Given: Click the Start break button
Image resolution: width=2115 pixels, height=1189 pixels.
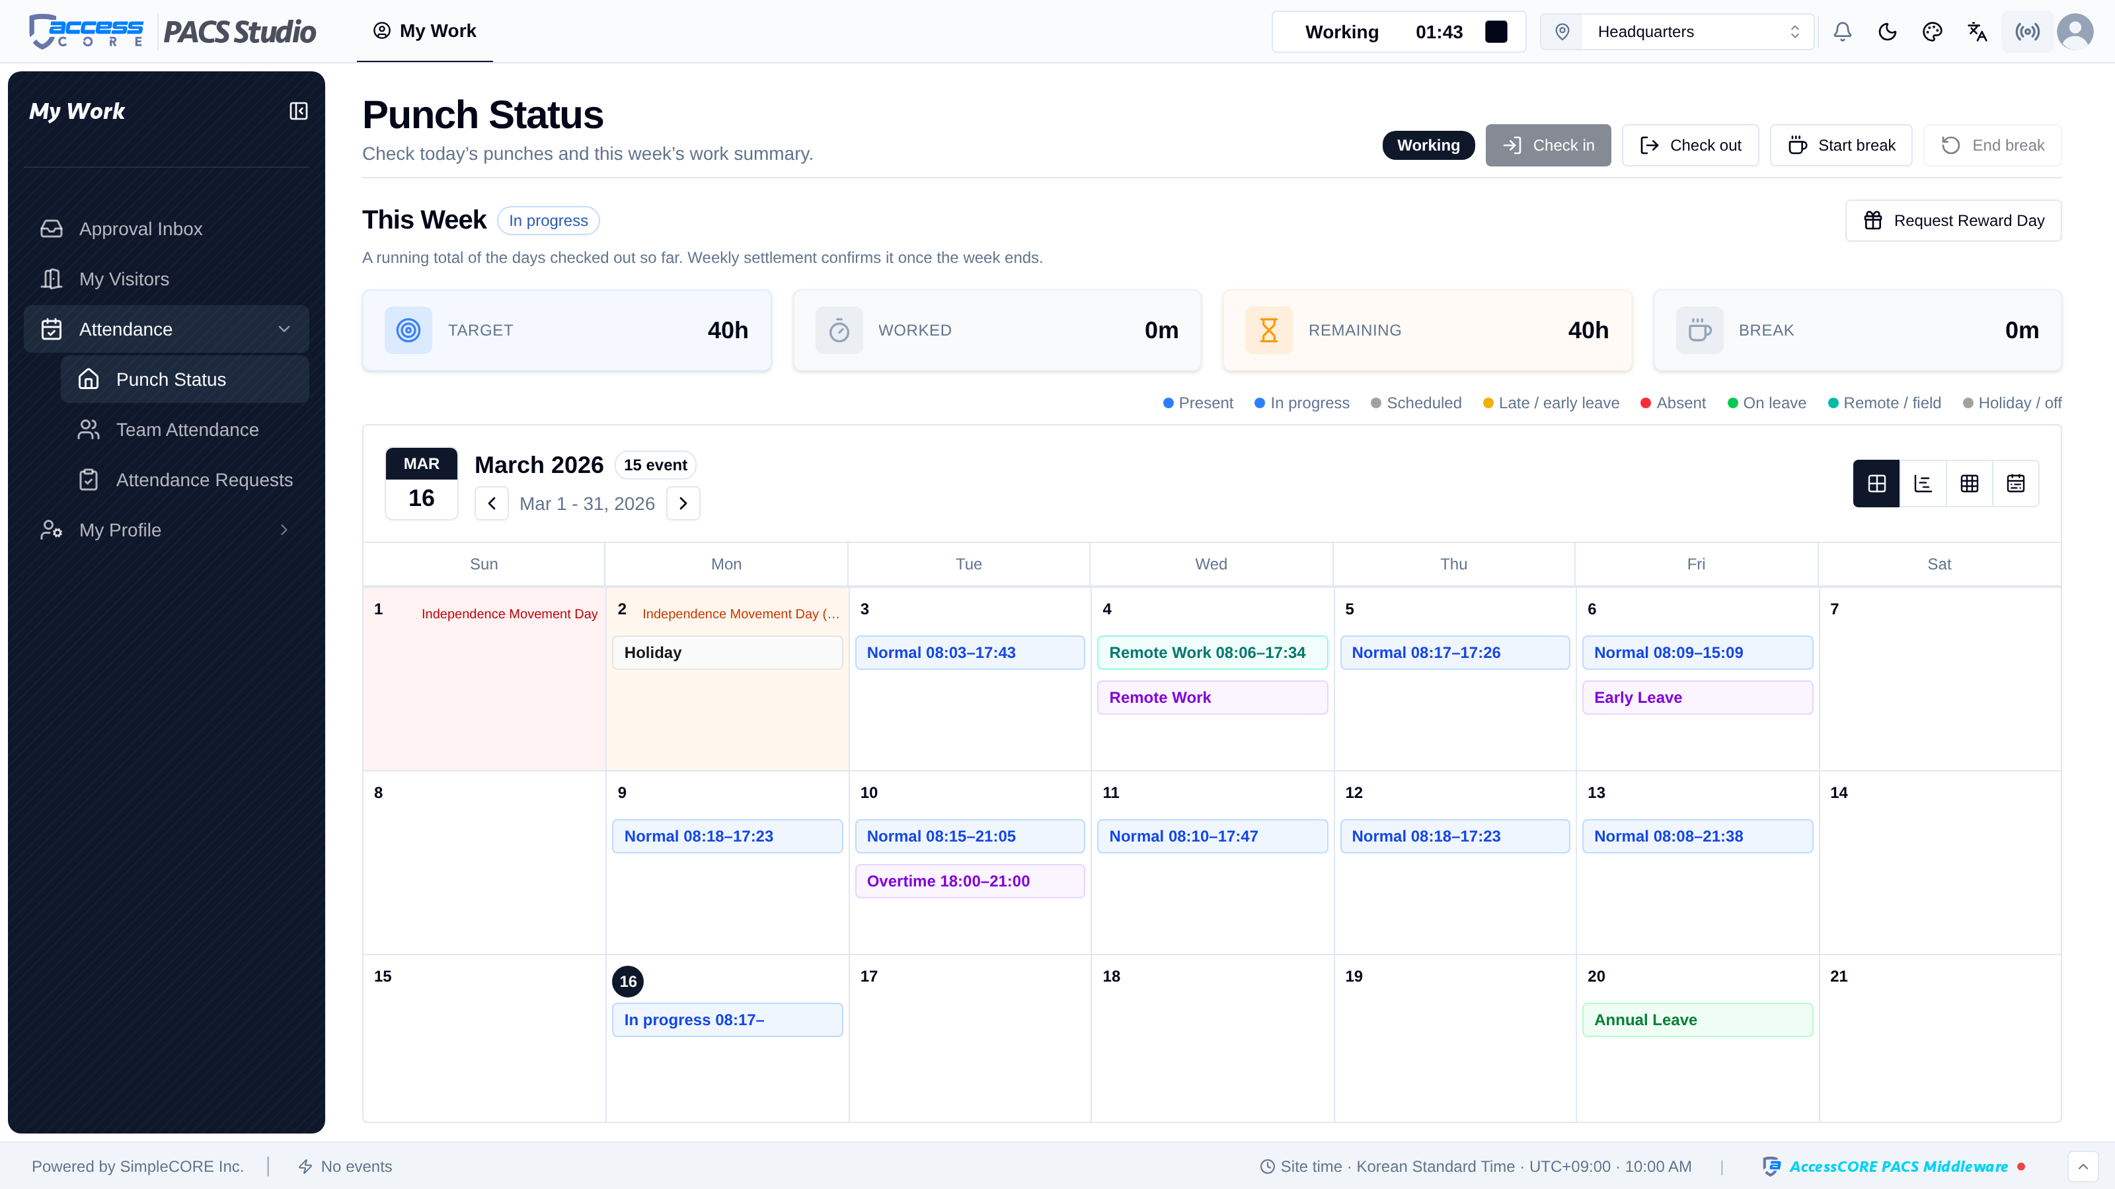Looking at the screenshot, I should point(1841,145).
